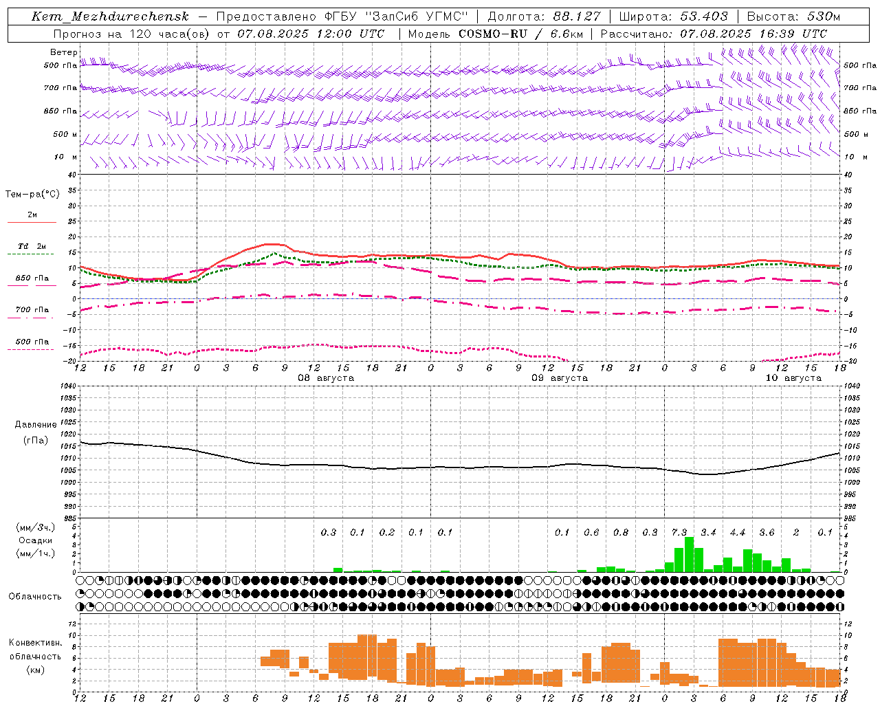Click the 'Прогноз на 120 часа(ов)' forecast text
The image size is (880, 704).
pos(131,33)
